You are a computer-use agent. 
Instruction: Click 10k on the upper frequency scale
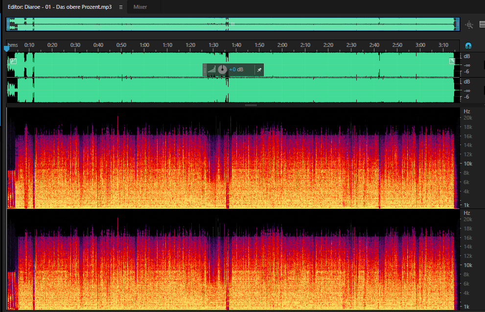pyautogui.click(x=468, y=164)
